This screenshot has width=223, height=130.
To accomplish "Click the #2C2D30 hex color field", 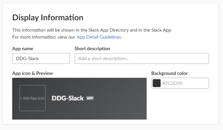I will [x=184, y=83].
